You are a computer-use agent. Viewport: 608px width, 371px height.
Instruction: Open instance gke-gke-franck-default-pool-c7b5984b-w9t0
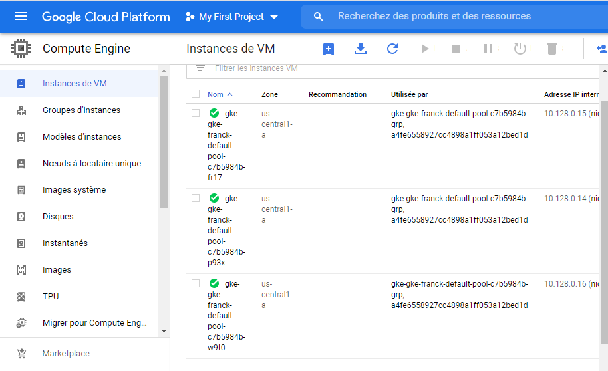click(226, 316)
